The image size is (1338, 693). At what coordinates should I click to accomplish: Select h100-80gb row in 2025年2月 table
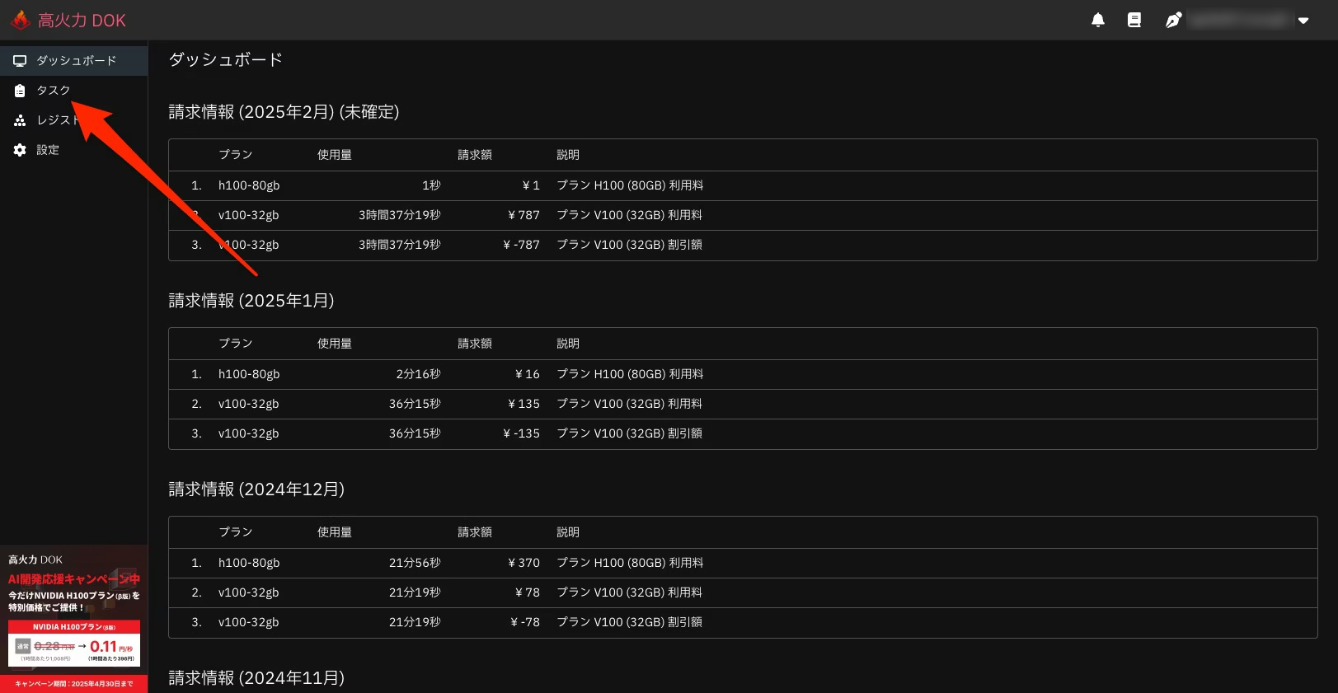248,186
